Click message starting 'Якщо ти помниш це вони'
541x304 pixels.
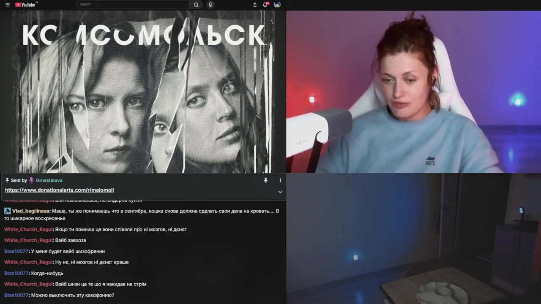click(x=121, y=229)
